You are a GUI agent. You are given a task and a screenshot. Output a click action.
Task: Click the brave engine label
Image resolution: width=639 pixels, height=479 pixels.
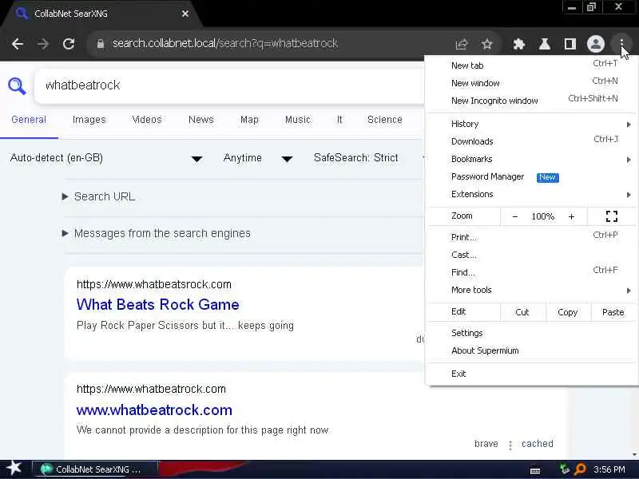coord(486,444)
